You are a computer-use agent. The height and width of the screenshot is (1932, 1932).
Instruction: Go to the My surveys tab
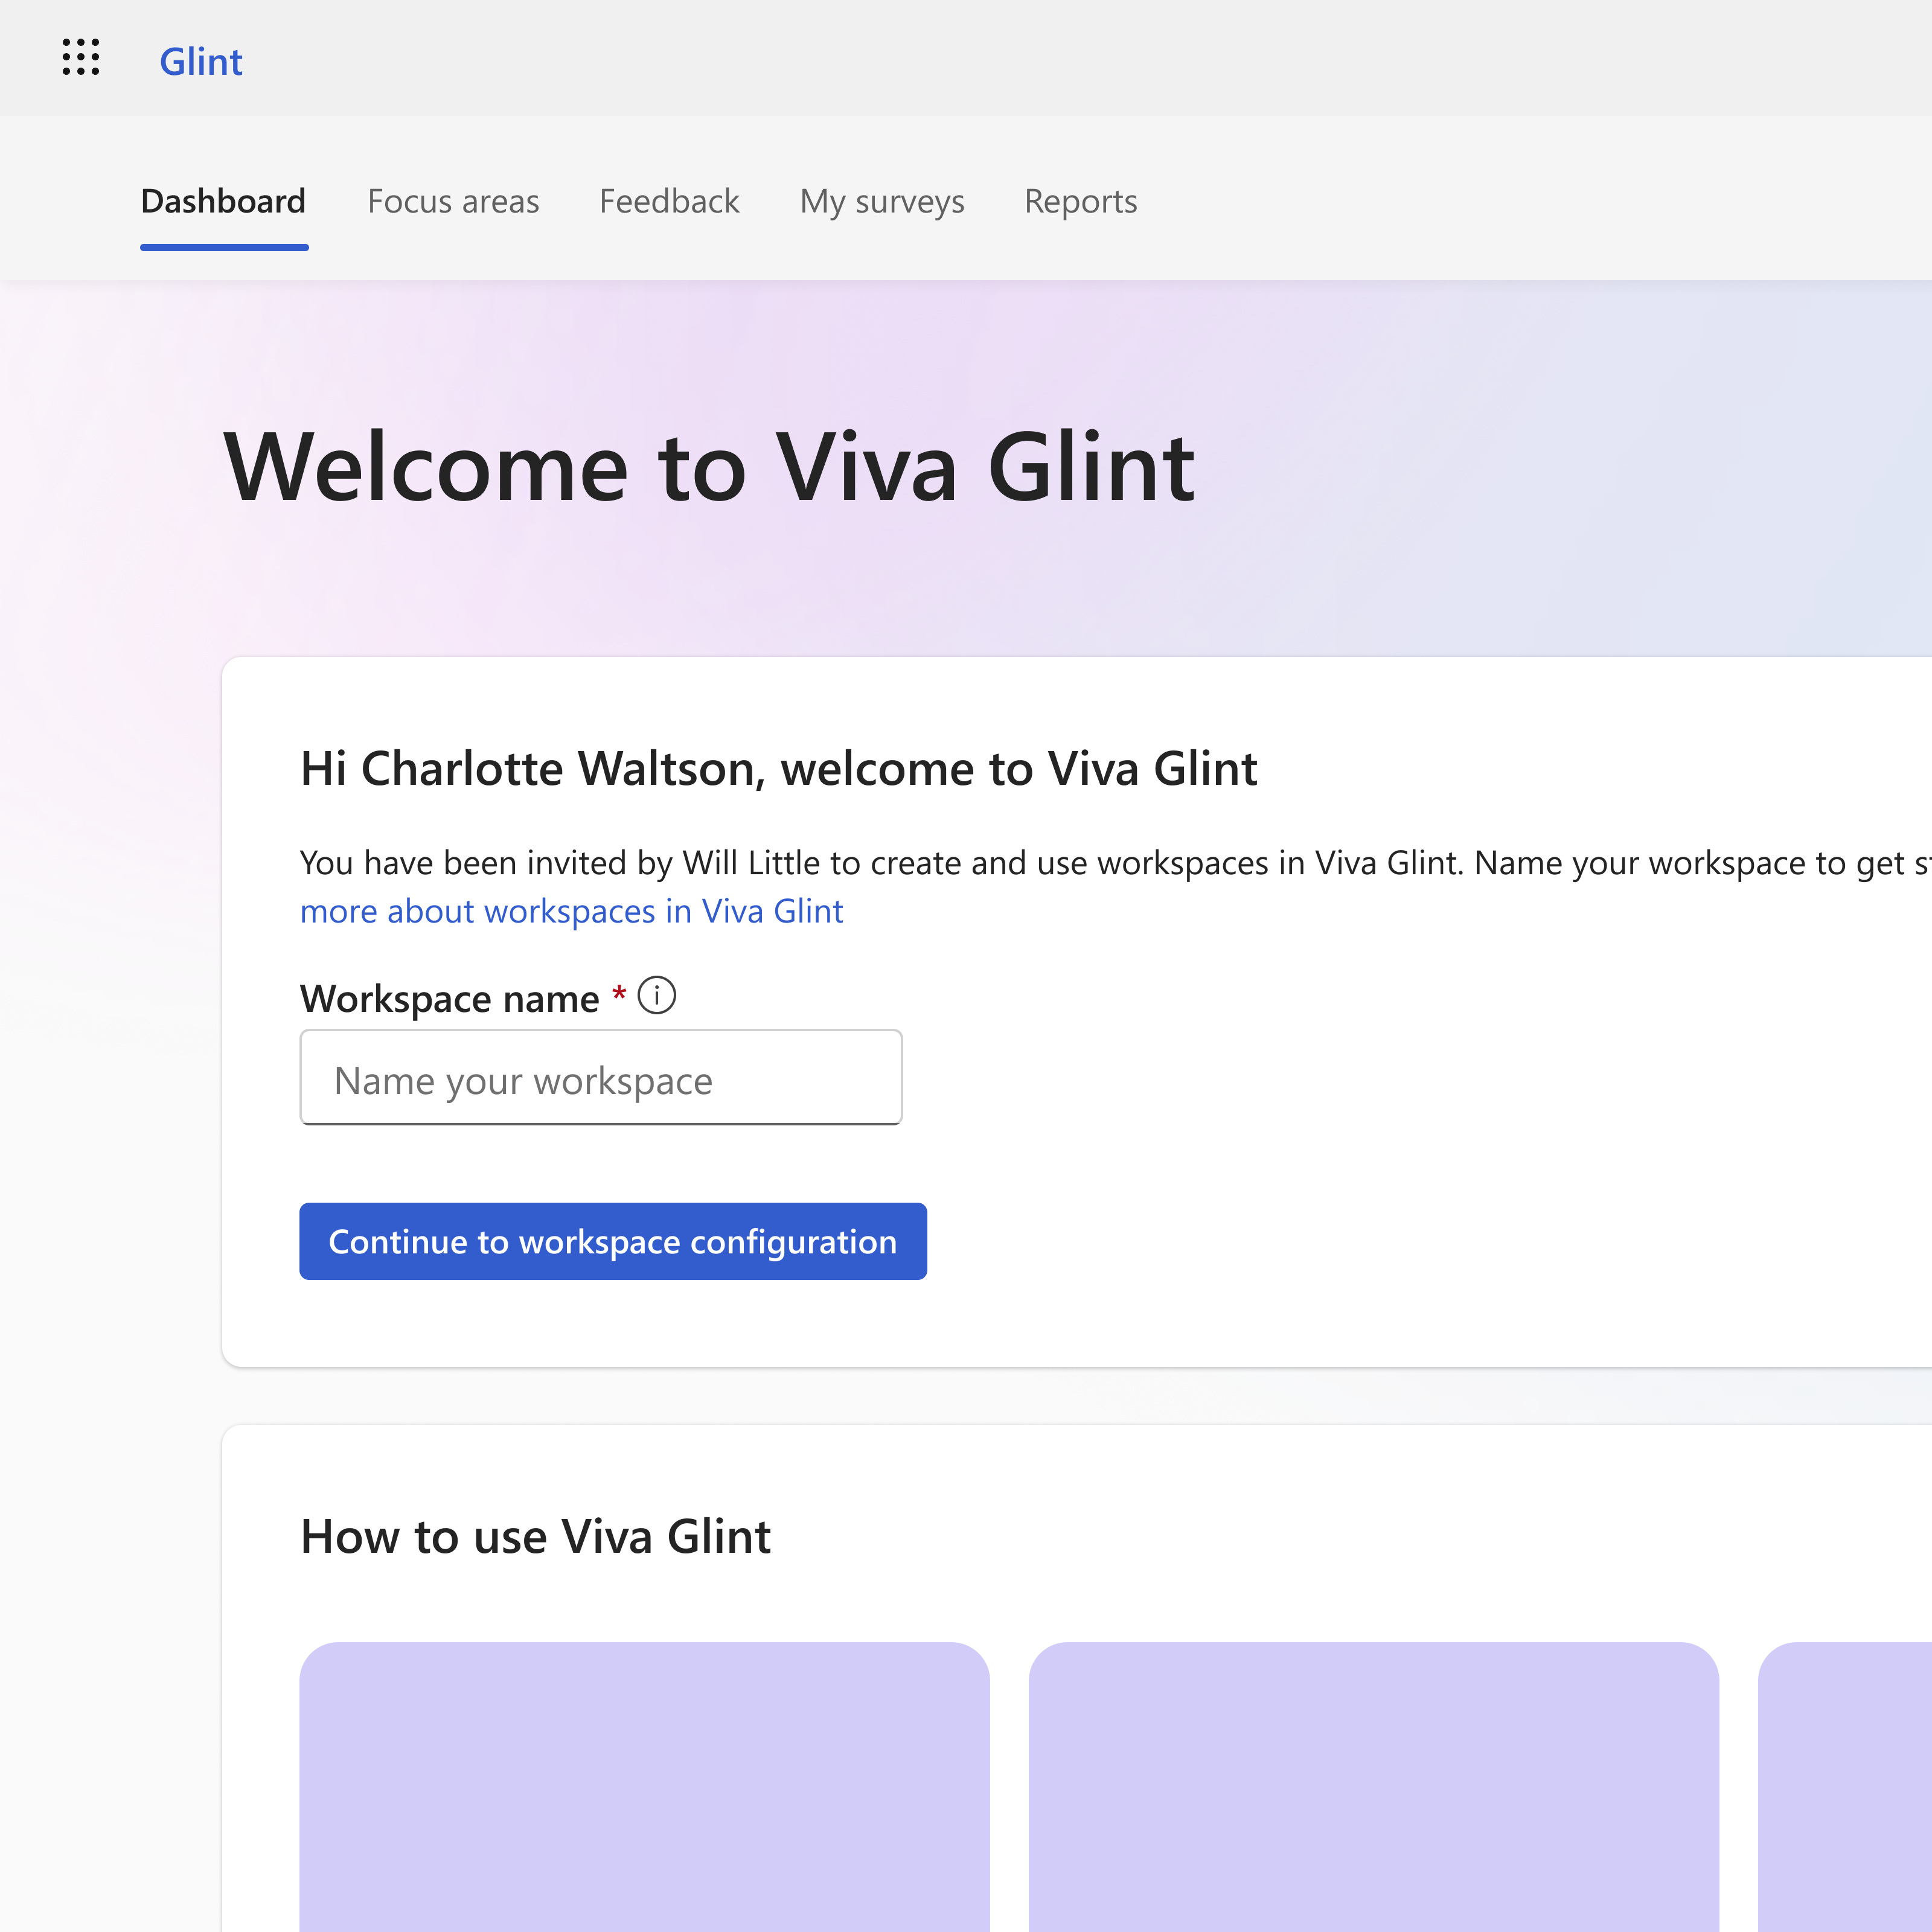click(882, 201)
